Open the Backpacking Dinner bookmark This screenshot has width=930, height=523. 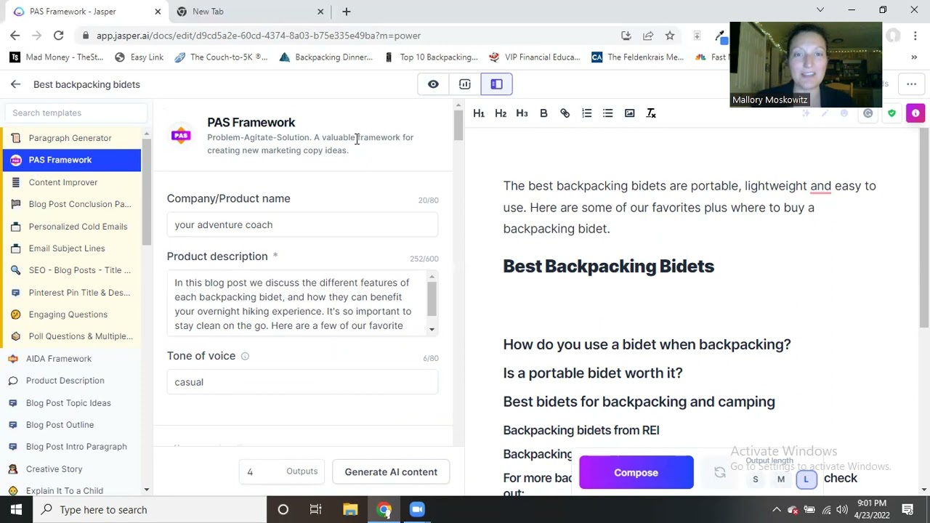(325, 57)
